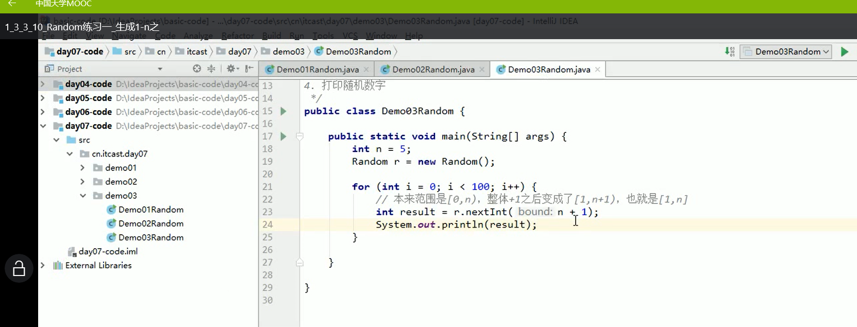
Task: Click 'public class Demo03Random' declaration
Action: 384,111
